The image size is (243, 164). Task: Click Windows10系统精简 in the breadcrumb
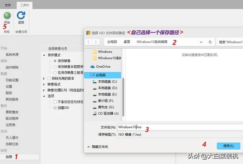[x=152, y=42]
